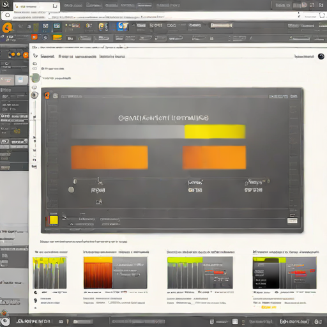Select the active browser tab at the top
The width and height of the screenshot is (327, 327).
click(x=36, y=6)
